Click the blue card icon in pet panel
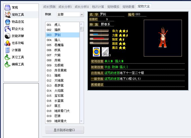Image resolution: width=191 pixels, height=138 pixels. tap(96, 52)
